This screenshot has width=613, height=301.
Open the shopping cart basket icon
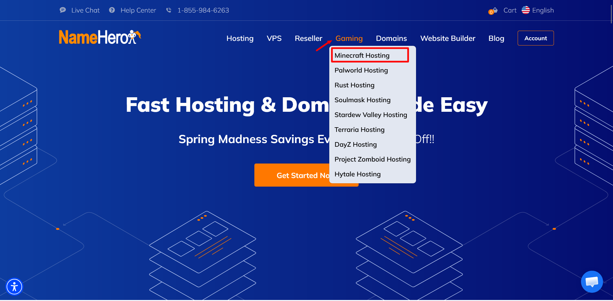[493, 11]
